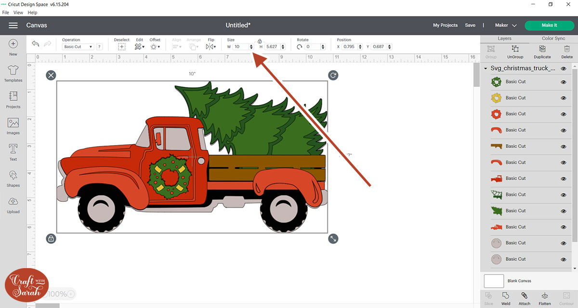The height and width of the screenshot is (308, 578).
Task: Click the Blank Canvas color swatch
Action: pos(494,281)
